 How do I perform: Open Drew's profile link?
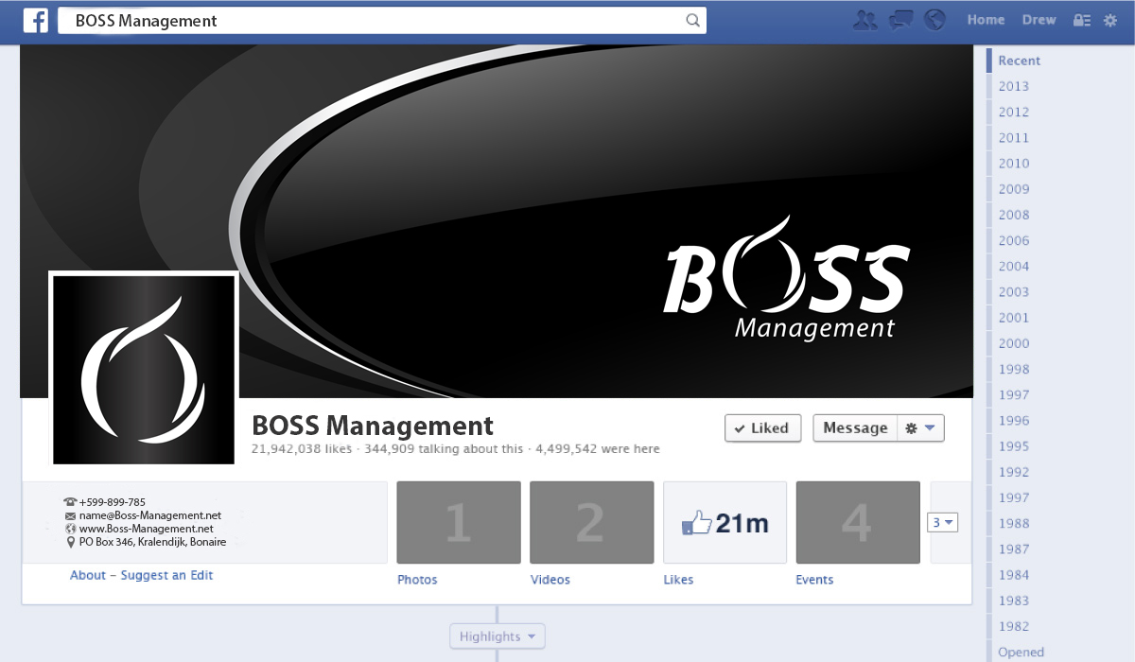[x=1039, y=20]
